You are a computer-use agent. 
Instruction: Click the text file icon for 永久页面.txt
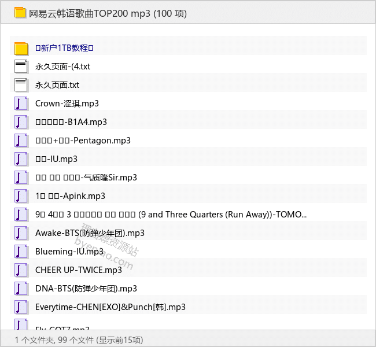point(21,85)
